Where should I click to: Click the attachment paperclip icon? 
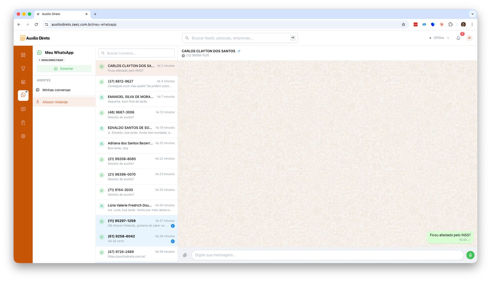click(x=185, y=255)
